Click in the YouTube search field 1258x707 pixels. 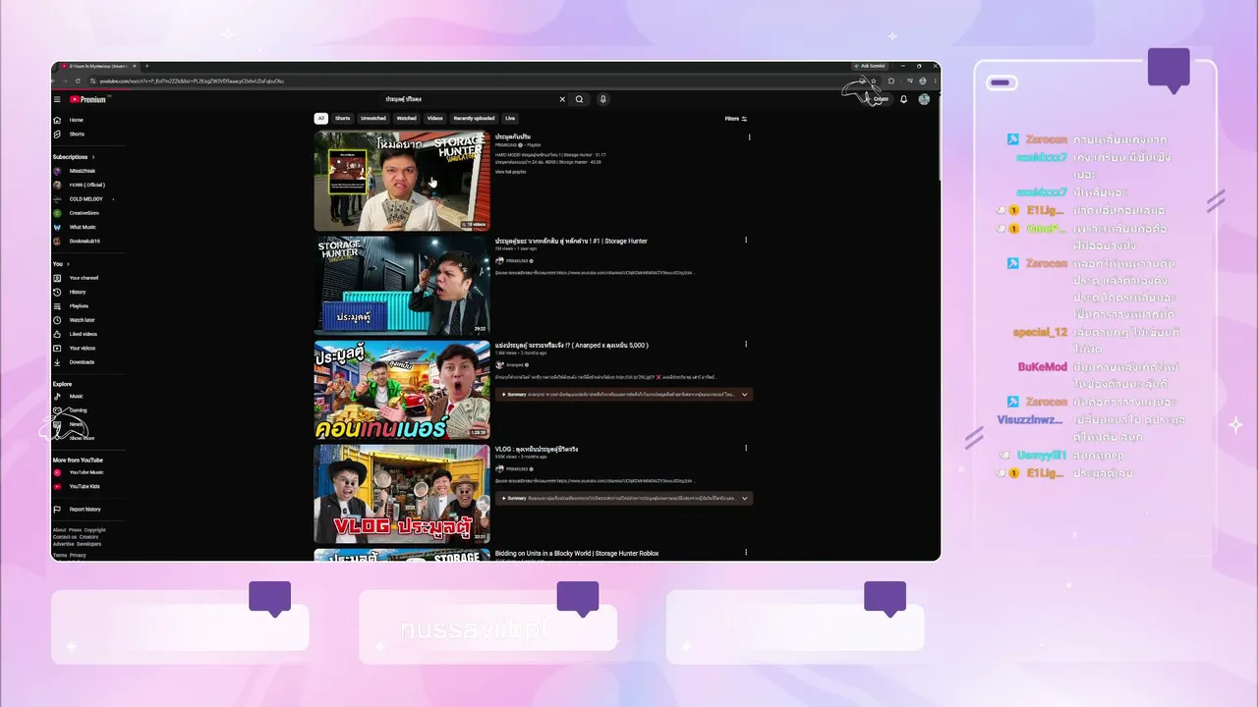pyautogui.click(x=470, y=99)
